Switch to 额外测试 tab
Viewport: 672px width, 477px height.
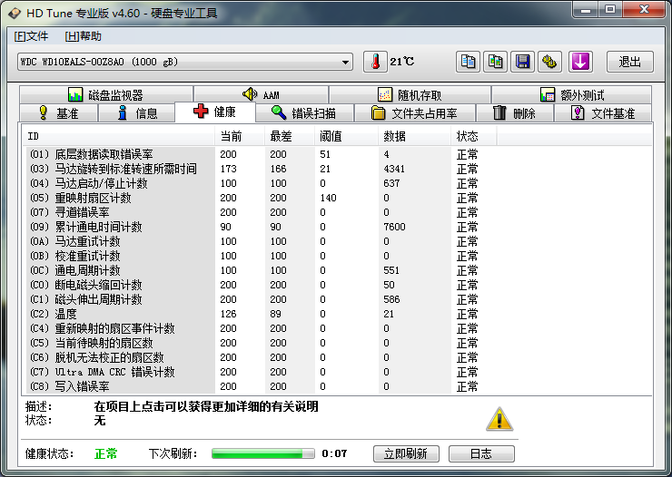pos(572,94)
